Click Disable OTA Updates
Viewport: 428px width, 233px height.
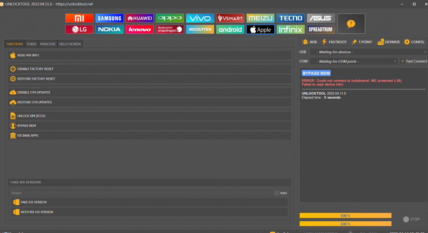(149, 92)
